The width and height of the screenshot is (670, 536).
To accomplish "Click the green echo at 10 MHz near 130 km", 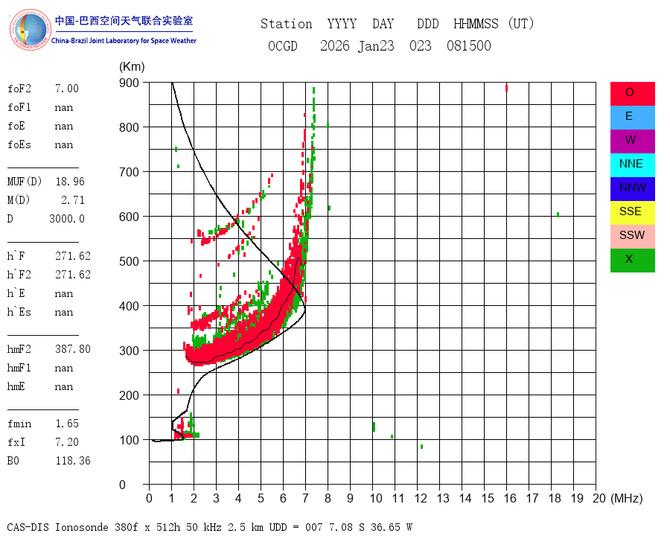I will point(374,427).
